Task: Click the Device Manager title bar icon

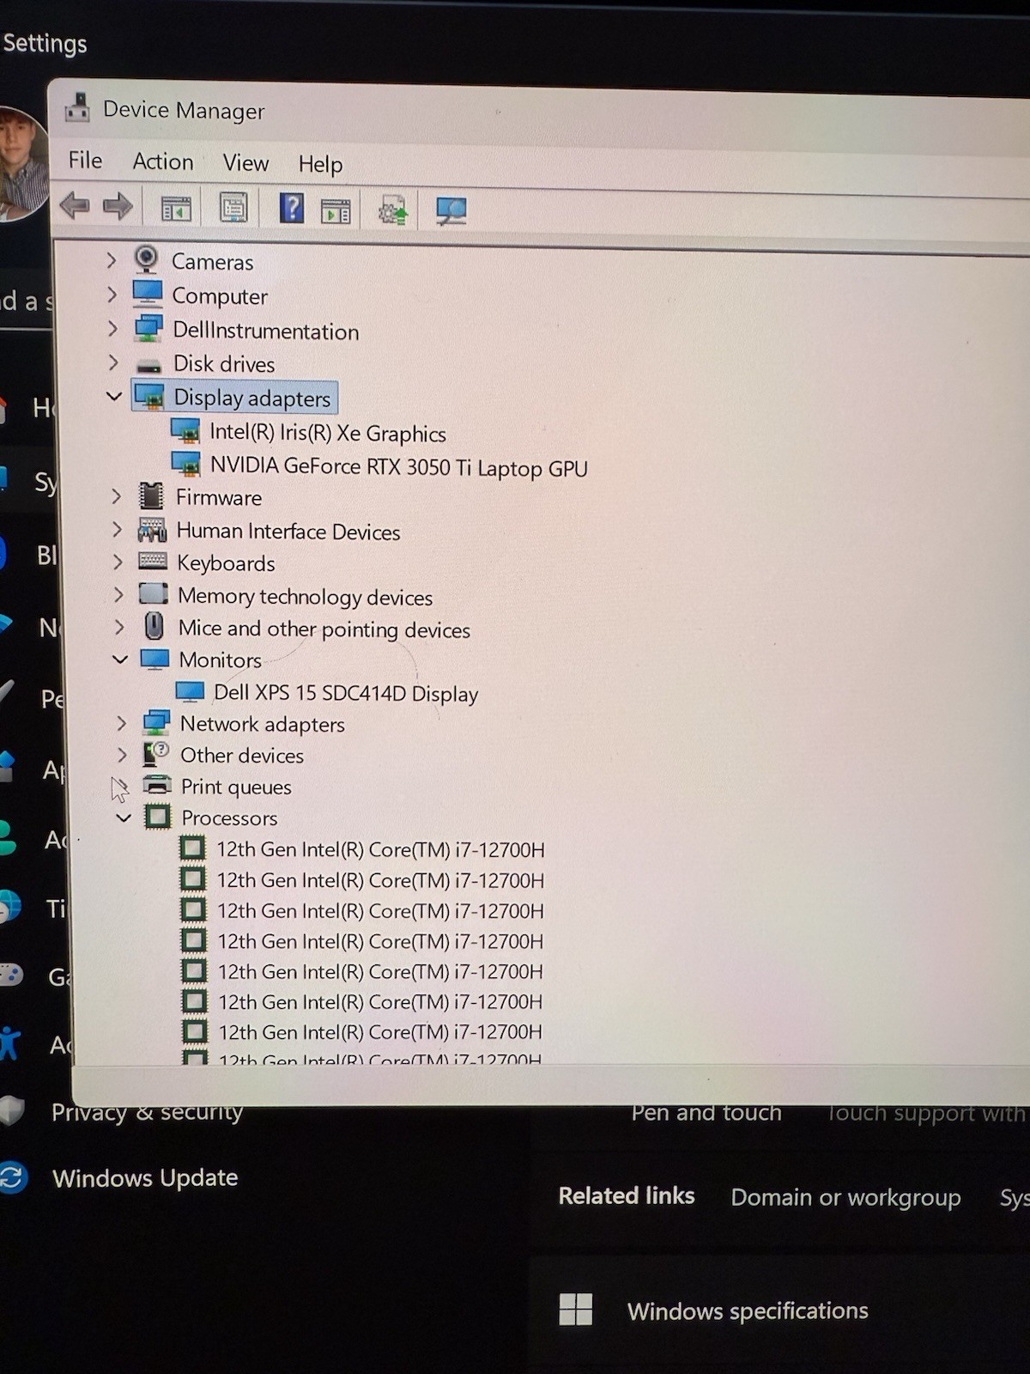Action: click(x=78, y=107)
